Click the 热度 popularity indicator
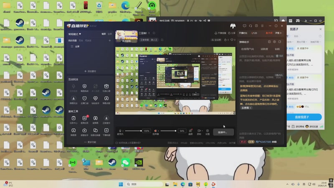 click(269, 33)
